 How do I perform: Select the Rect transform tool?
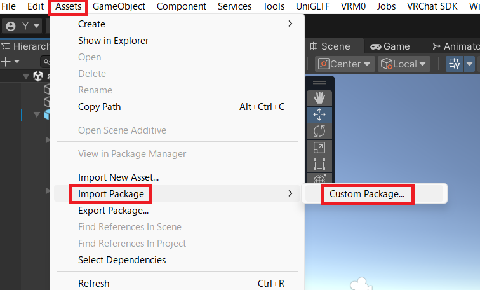point(319,164)
